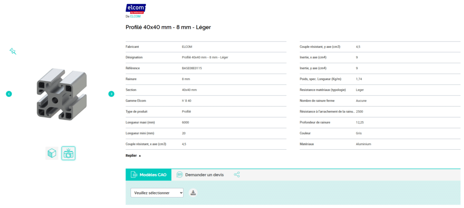Screen dimensions: 464x208
Task: Click the Couleur value Gris
Action: [359, 133]
